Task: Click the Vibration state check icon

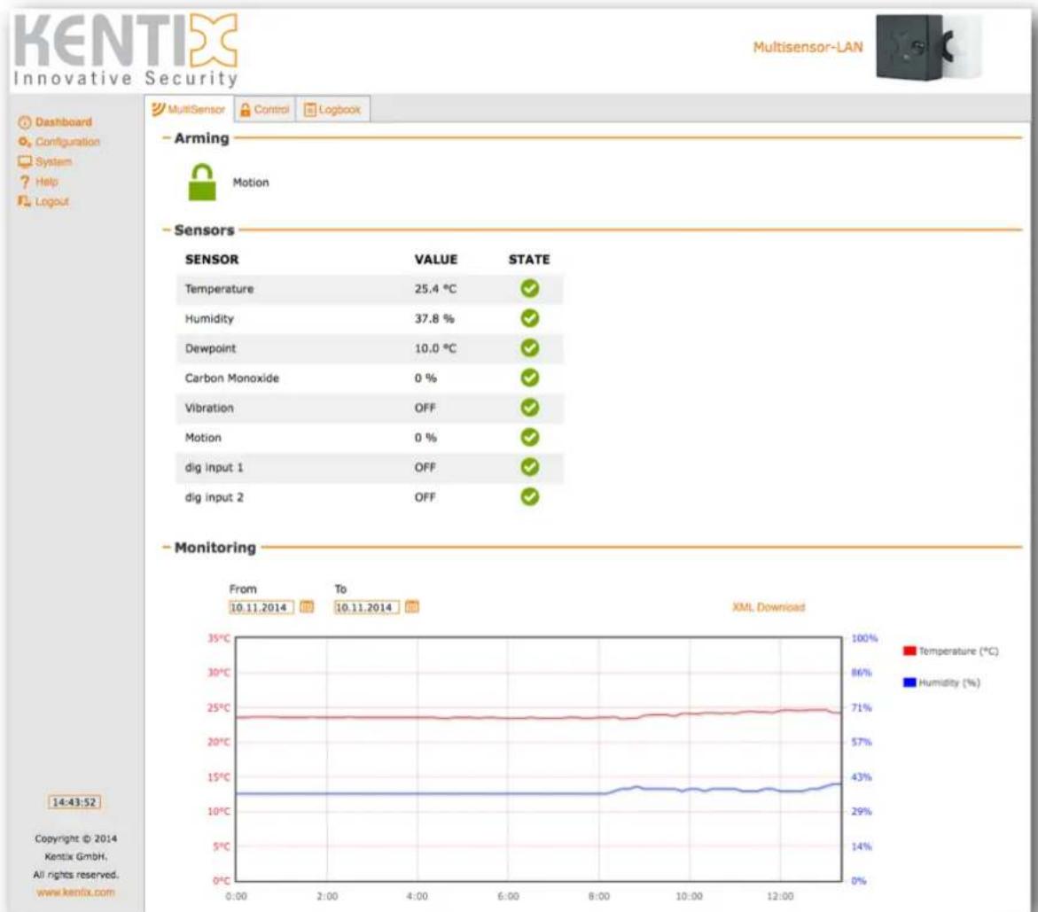Action: (x=529, y=408)
